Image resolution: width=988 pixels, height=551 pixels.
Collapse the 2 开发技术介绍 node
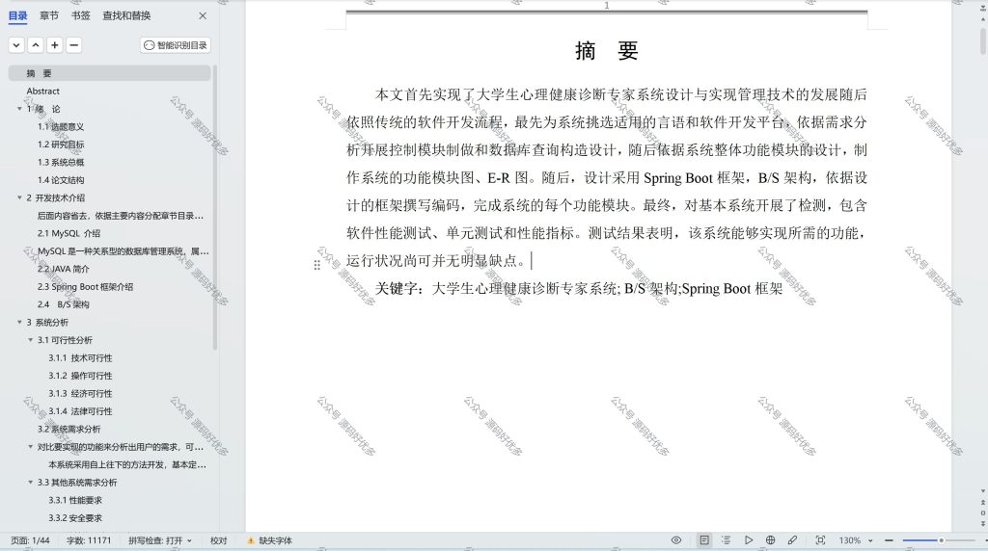click(19, 197)
